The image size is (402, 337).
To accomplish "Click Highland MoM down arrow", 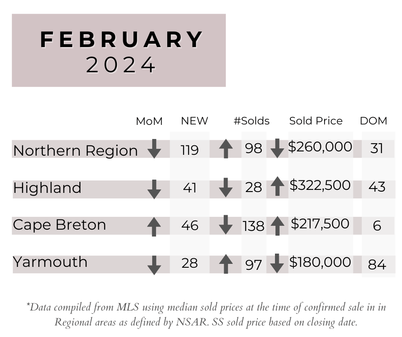I will (154, 189).
